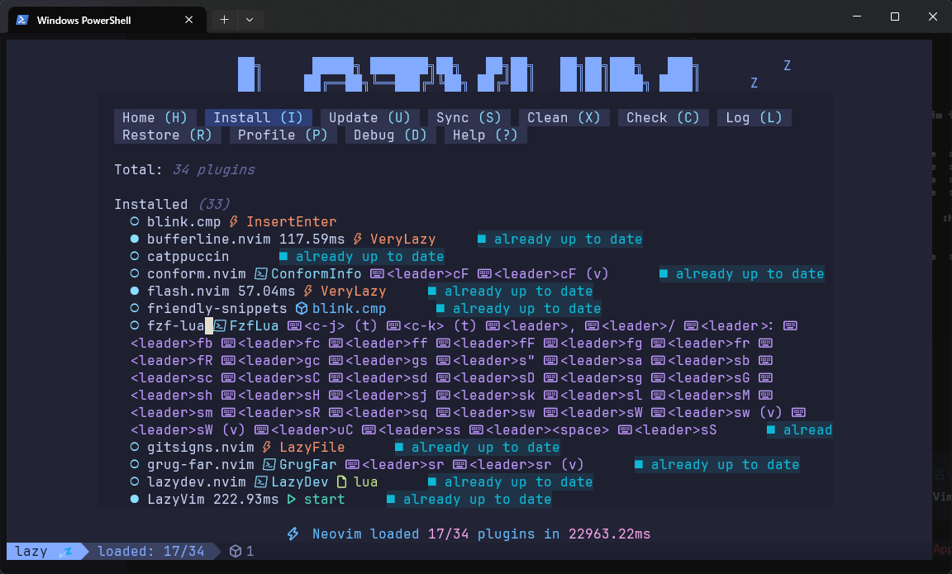
Task: Click the hollow circle beside blink.cmp
Action: [135, 221]
